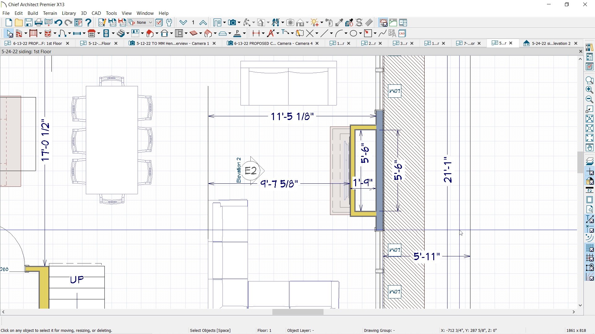Click the Undo arrow icon
This screenshot has width=595, height=334.
[58, 23]
